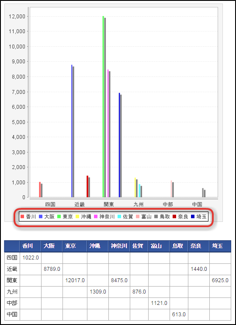The image size is (236, 325).
Task: Click the dark red 奈良 legend swatch
Action: coord(174,217)
